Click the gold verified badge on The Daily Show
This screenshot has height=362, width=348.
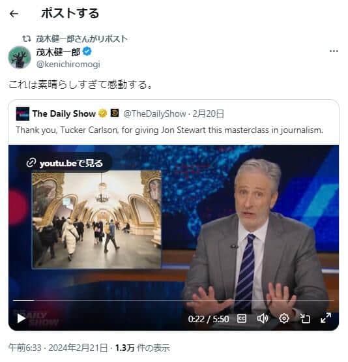[103, 113]
